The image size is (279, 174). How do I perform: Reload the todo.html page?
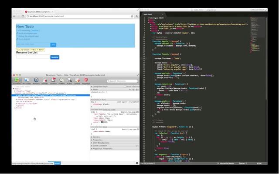(x=23, y=16)
